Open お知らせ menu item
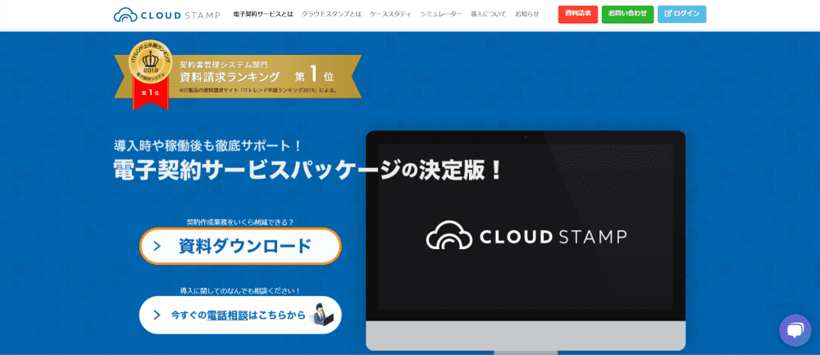 (526, 14)
